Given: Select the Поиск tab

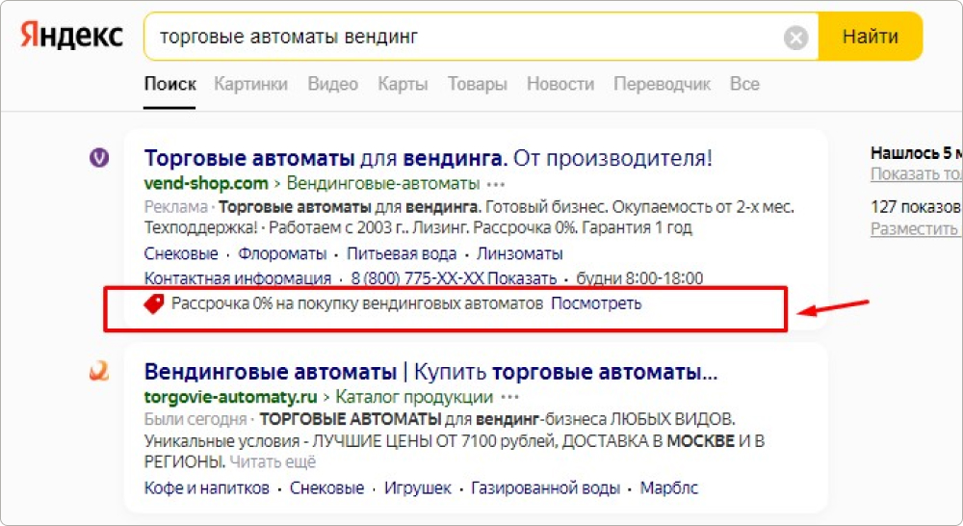Looking at the screenshot, I should (170, 84).
